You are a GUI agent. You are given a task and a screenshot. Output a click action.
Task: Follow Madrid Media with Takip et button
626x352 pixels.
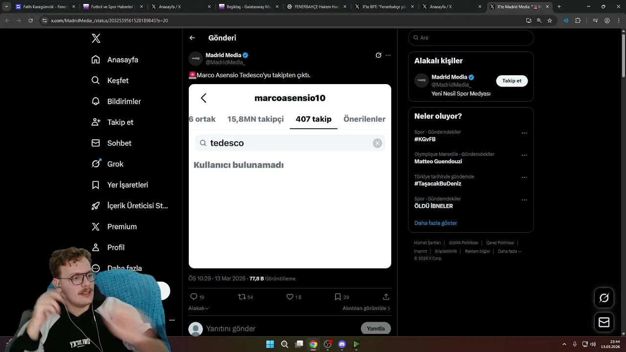[512, 81]
